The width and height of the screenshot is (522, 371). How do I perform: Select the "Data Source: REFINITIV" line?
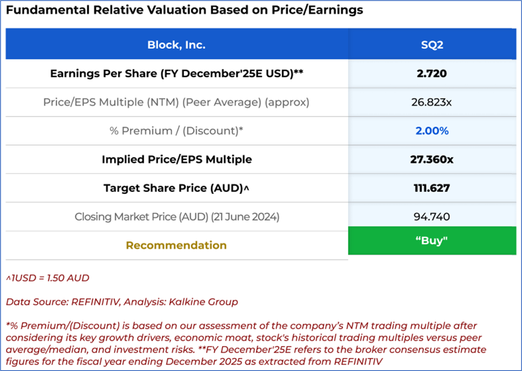122,302
